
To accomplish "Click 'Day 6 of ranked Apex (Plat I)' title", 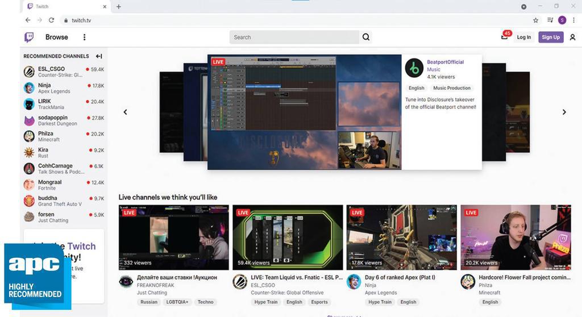I will coord(400,277).
